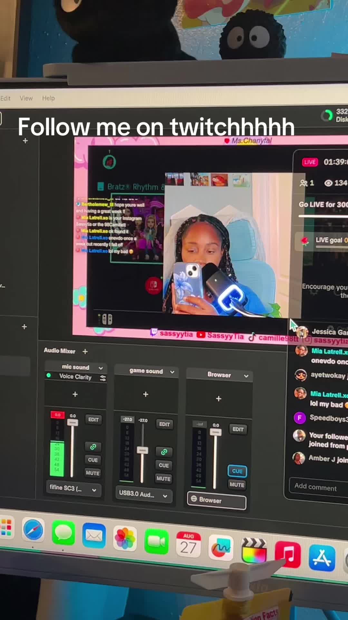Screen dimensions: 348x620
Task: Expand the Browser channel dropdown
Action: click(x=246, y=376)
